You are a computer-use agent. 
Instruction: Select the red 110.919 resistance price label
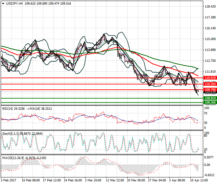[x=210, y=78]
